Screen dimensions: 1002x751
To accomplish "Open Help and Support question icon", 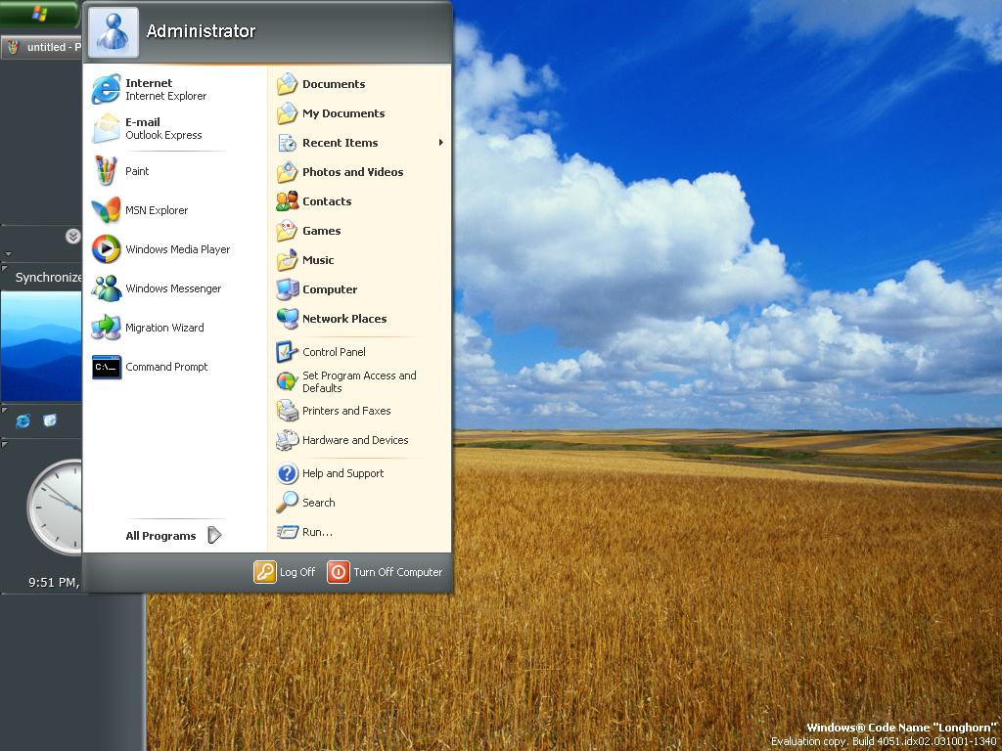I will click(x=287, y=473).
